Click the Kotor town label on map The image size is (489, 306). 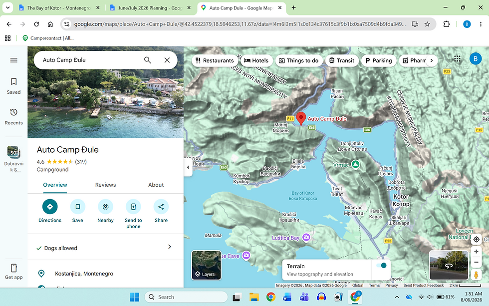pos(401,200)
